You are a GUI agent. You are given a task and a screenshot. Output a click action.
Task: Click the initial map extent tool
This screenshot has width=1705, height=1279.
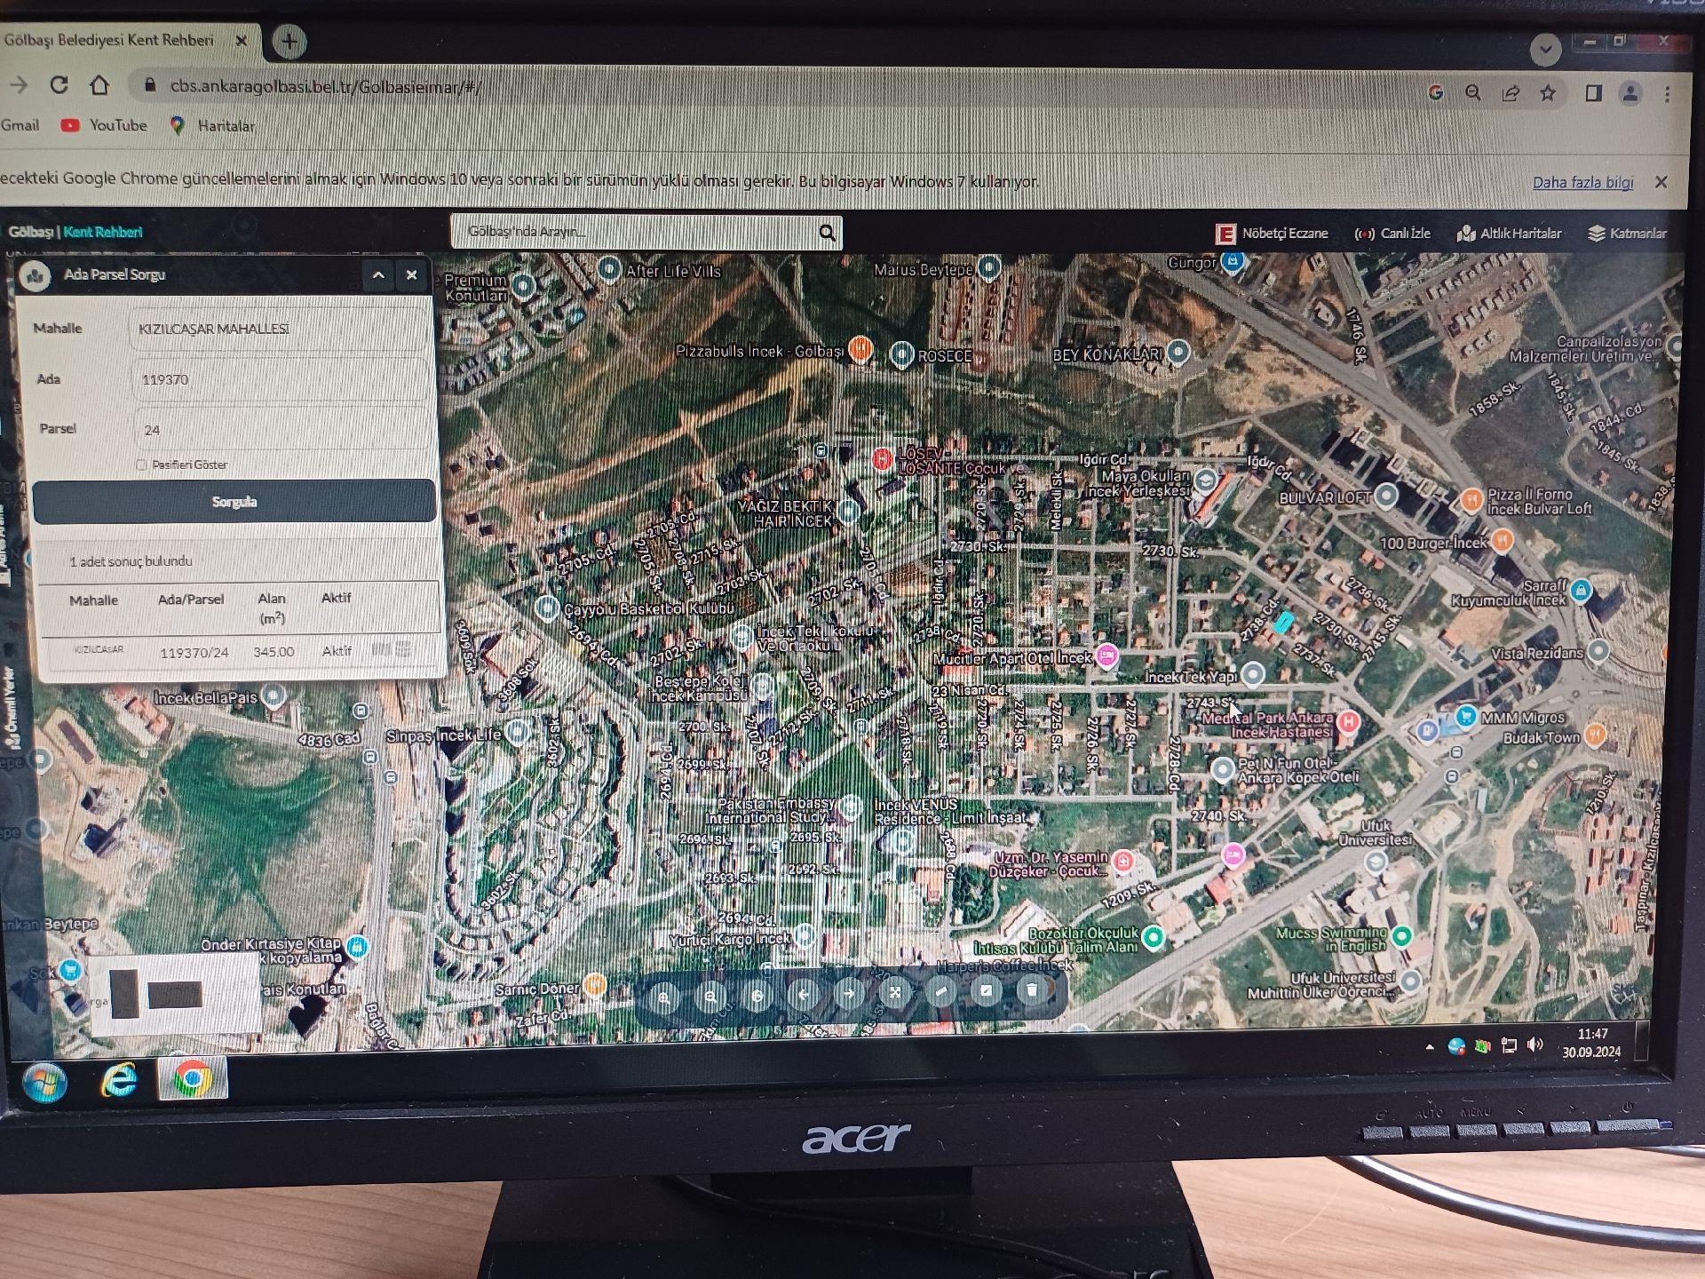pos(757,996)
